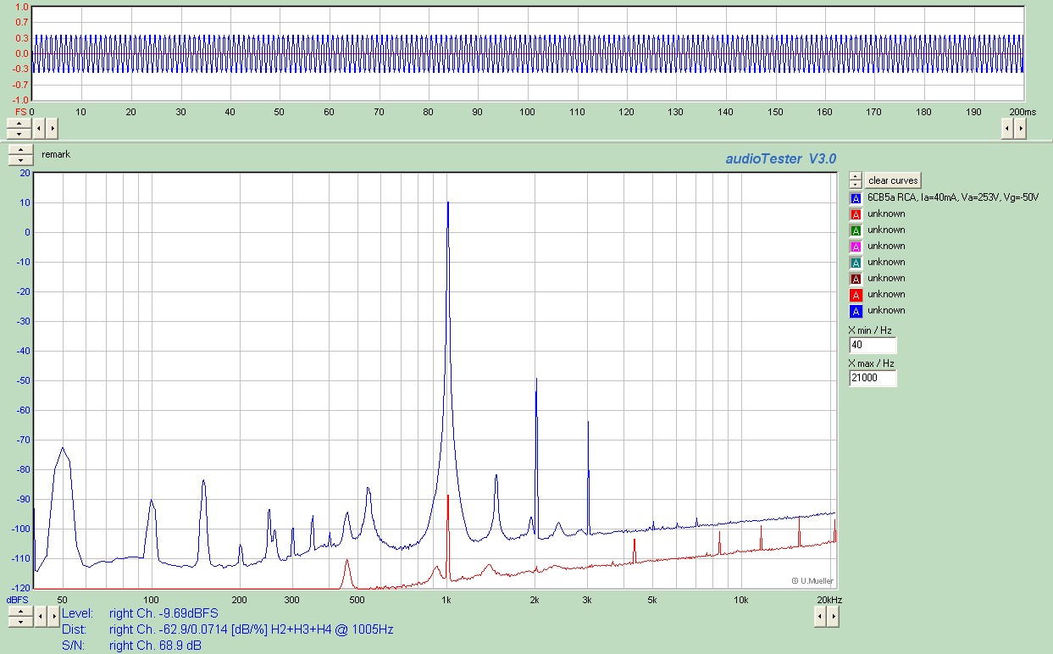Click the 'X min / Hz' label
This screenshot has width=1053, height=654.
click(x=870, y=330)
